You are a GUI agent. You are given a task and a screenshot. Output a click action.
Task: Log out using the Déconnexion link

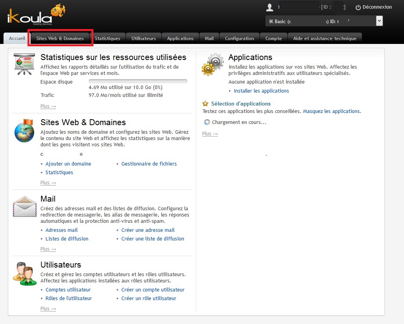point(373,7)
